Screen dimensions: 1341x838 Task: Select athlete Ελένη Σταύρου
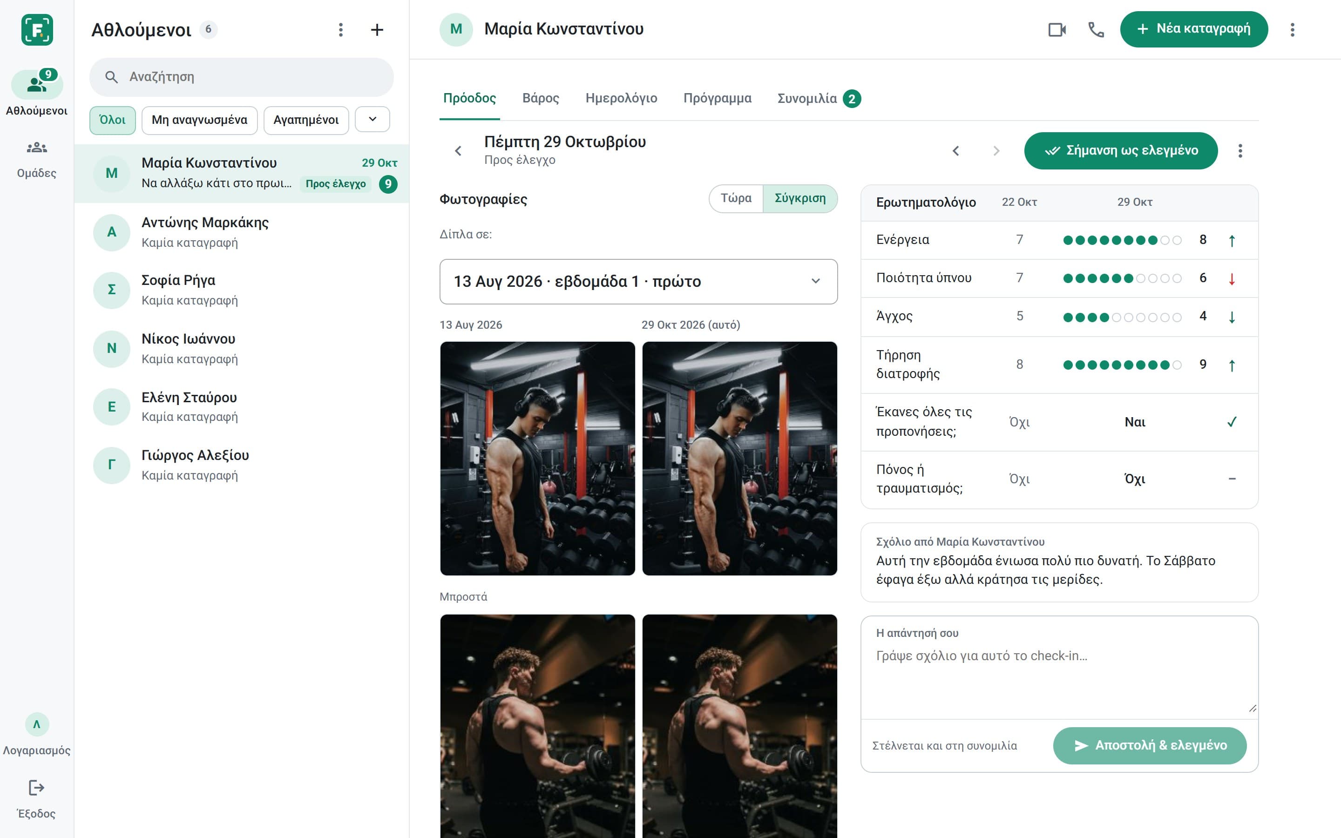coord(242,407)
